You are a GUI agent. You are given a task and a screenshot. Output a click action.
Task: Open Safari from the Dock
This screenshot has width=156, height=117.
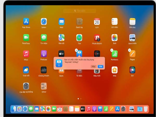(25, 109)
